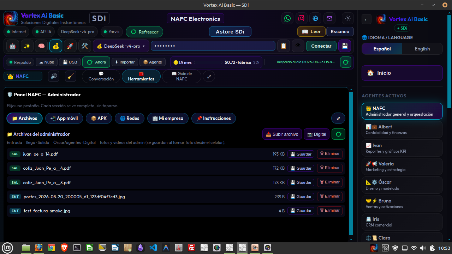Switch language to English
Viewport: 452px width, 254px height.
[422, 49]
